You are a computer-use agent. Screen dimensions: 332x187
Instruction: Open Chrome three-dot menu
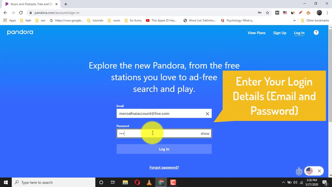[x=327, y=13]
